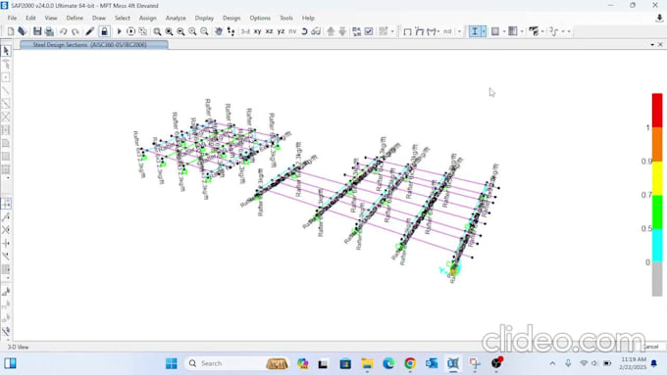This screenshot has width=667, height=375.
Task: Undo the last action
Action: pyautogui.click(x=64, y=31)
